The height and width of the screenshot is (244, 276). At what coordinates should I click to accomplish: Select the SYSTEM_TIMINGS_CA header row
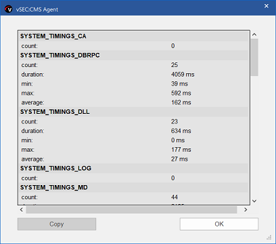pos(134,36)
